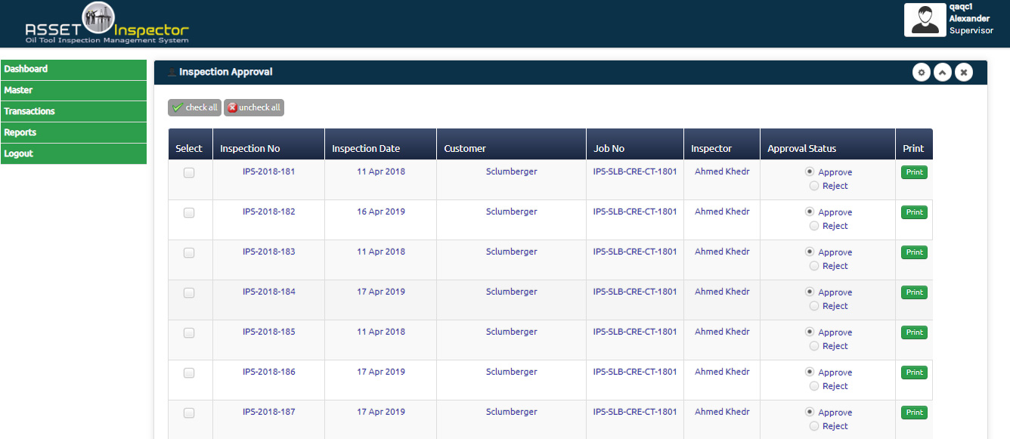Click the Asset Inspector logo

107,23
